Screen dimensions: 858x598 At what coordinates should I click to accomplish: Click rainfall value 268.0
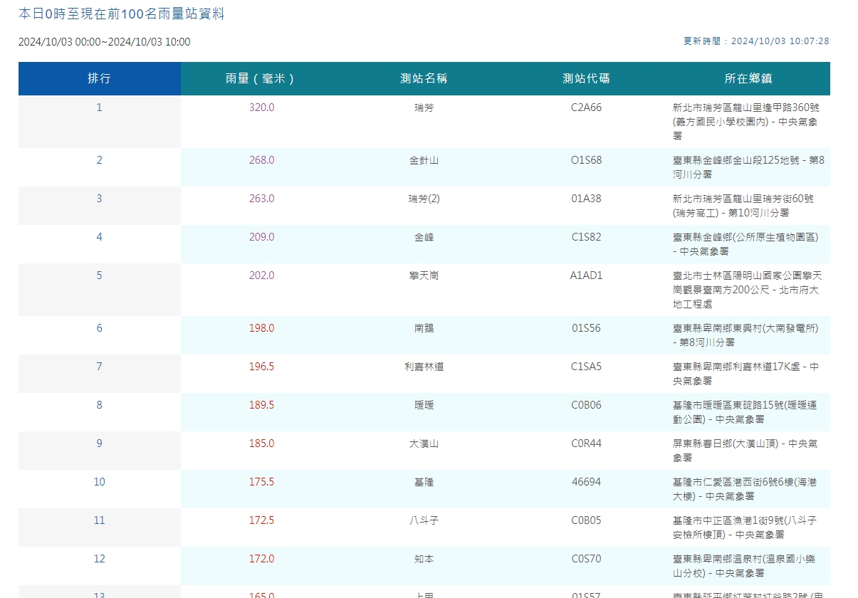coord(261,160)
